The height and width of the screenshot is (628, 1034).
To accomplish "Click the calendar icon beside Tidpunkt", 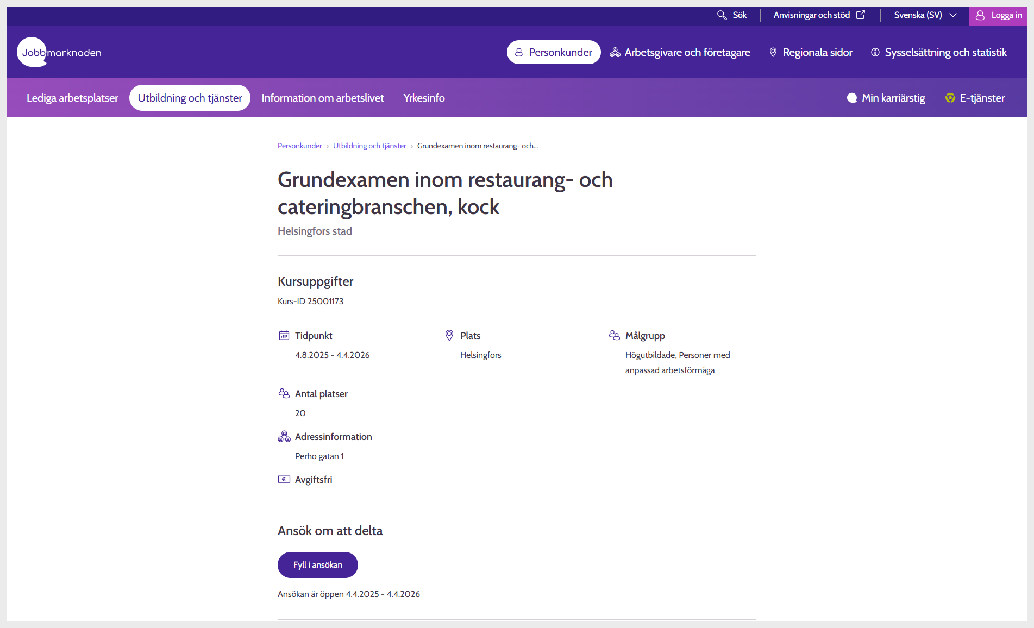I will [284, 335].
